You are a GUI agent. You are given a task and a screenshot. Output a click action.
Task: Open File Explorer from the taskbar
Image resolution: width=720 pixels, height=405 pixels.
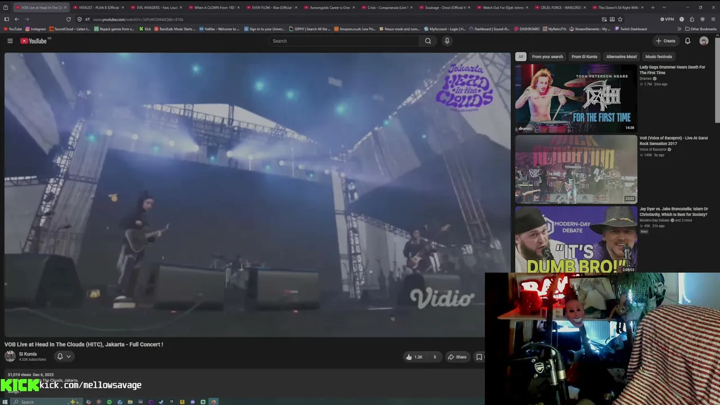[x=130, y=402]
